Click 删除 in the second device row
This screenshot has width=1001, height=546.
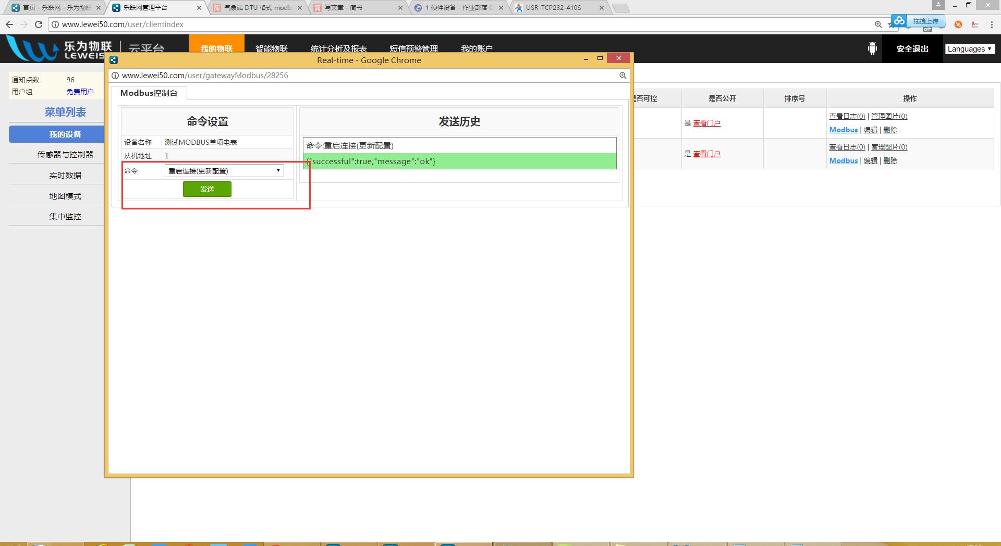(x=890, y=160)
